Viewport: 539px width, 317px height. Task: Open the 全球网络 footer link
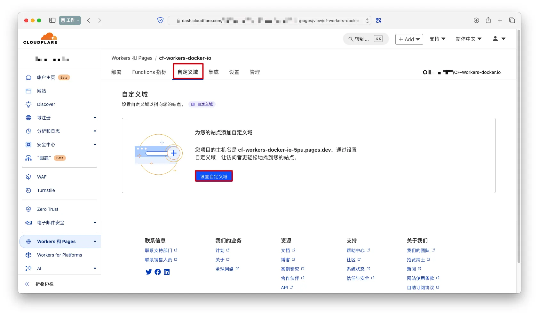227,269
